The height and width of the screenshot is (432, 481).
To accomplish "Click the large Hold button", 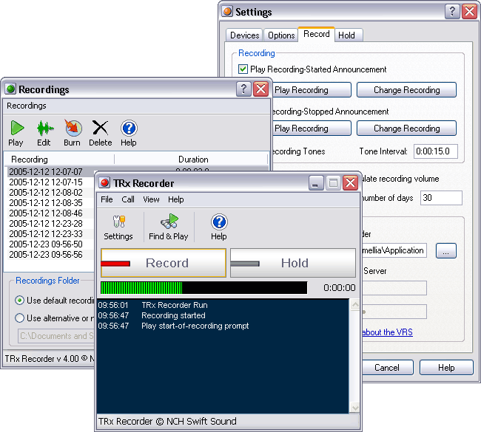I will click(293, 263).
